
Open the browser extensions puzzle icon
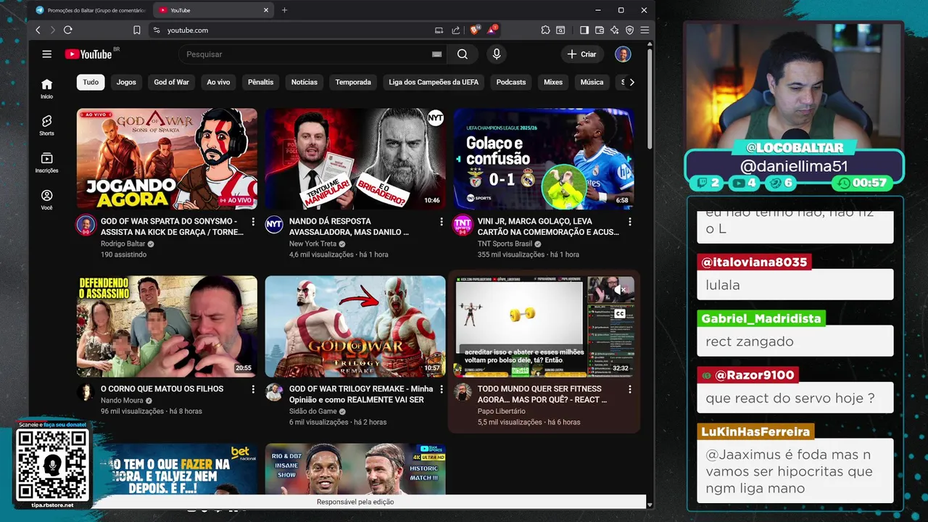tap(545, 30)
